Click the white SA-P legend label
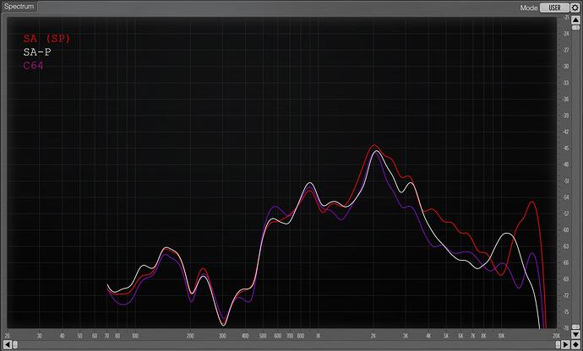This screenshot has height=351, width=583. click(37, 51)
